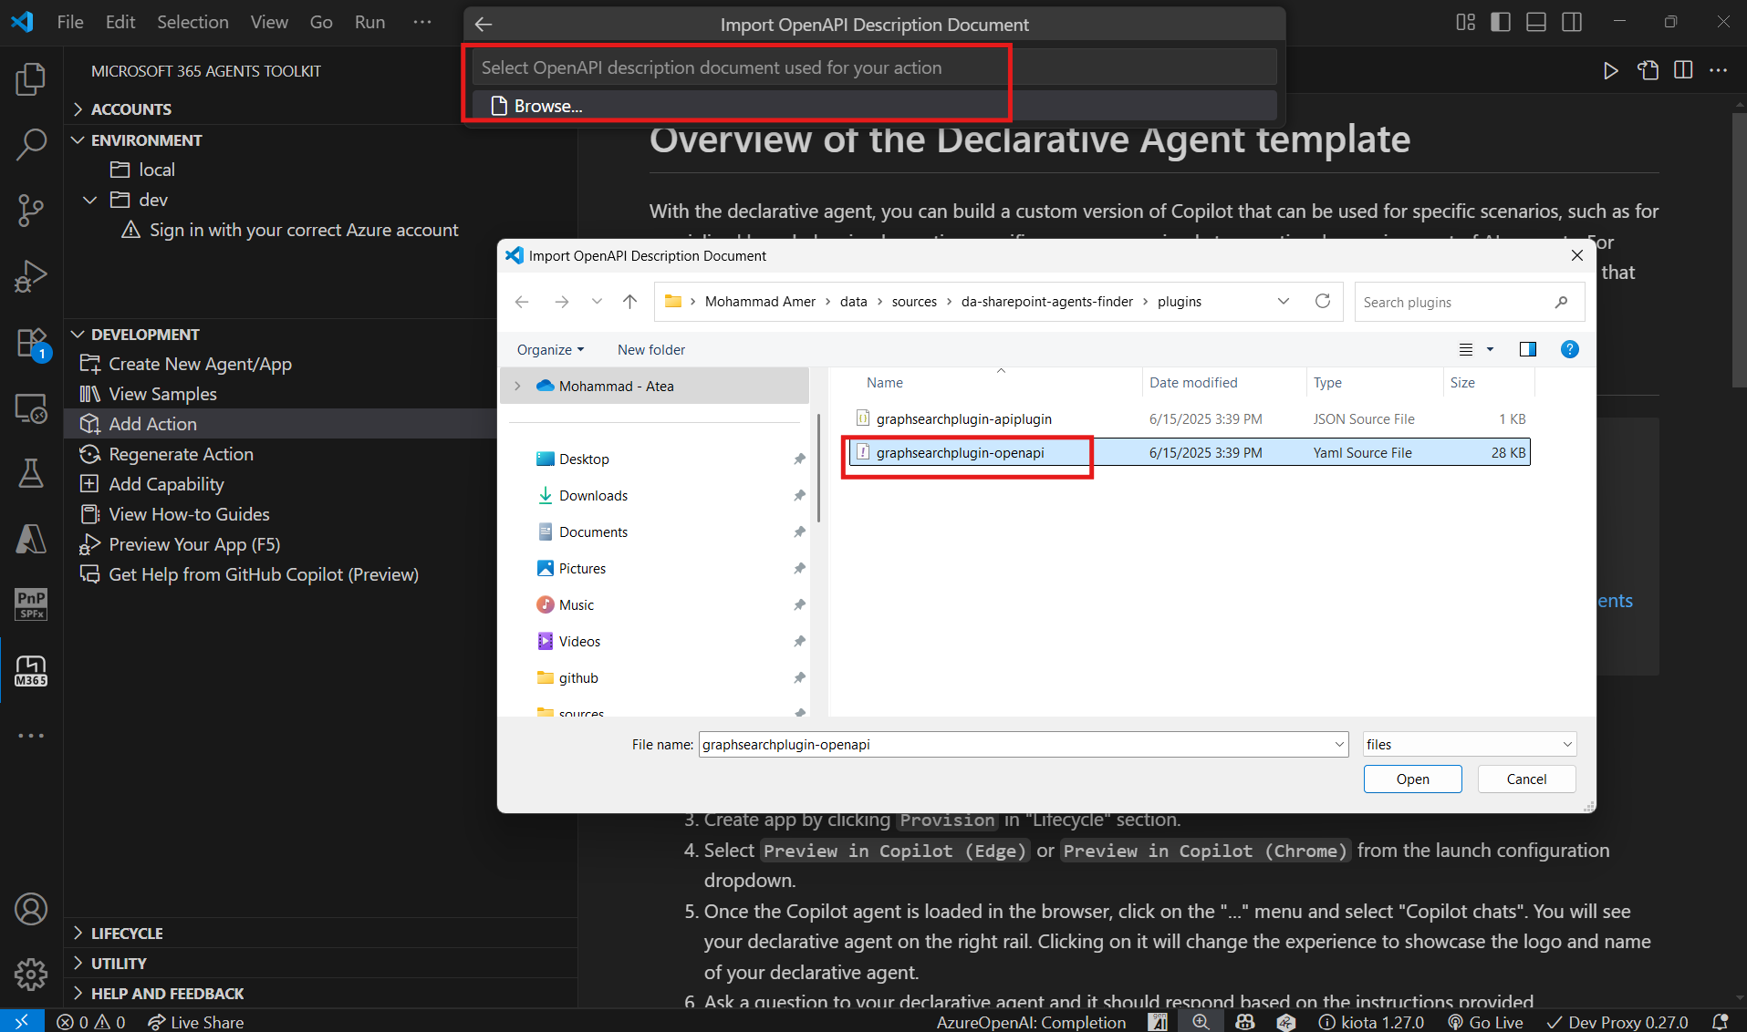Open the Manage settings gear

point(31,974)
